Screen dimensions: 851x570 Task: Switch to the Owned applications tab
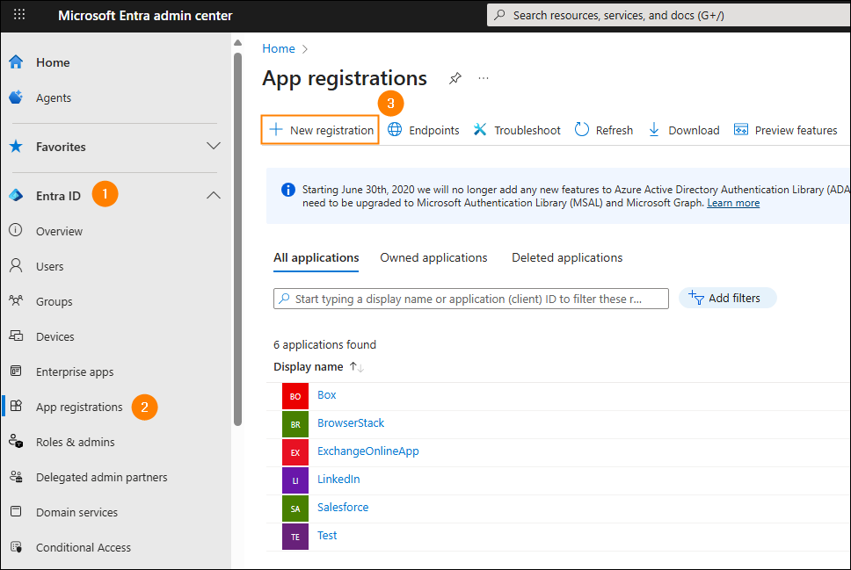[x=433, y=257]
